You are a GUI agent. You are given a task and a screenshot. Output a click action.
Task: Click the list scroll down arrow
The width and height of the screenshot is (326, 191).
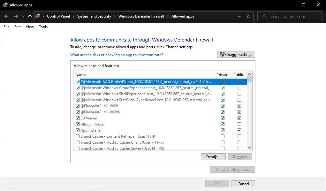249,148
